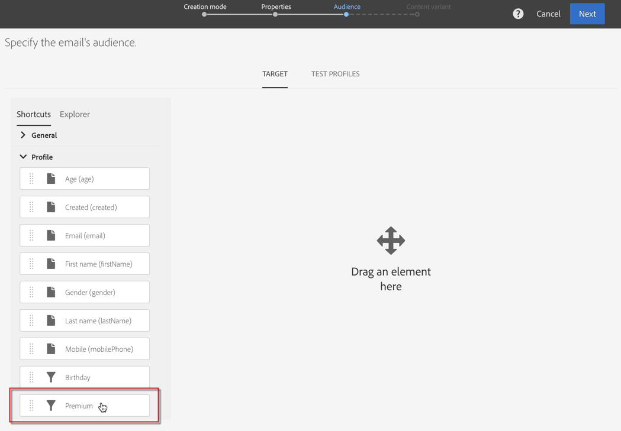Image resolution: width=621 pixels, height=431 pixels.
Task: Click the drag handle of Last name row
Action: pos(32,320)
